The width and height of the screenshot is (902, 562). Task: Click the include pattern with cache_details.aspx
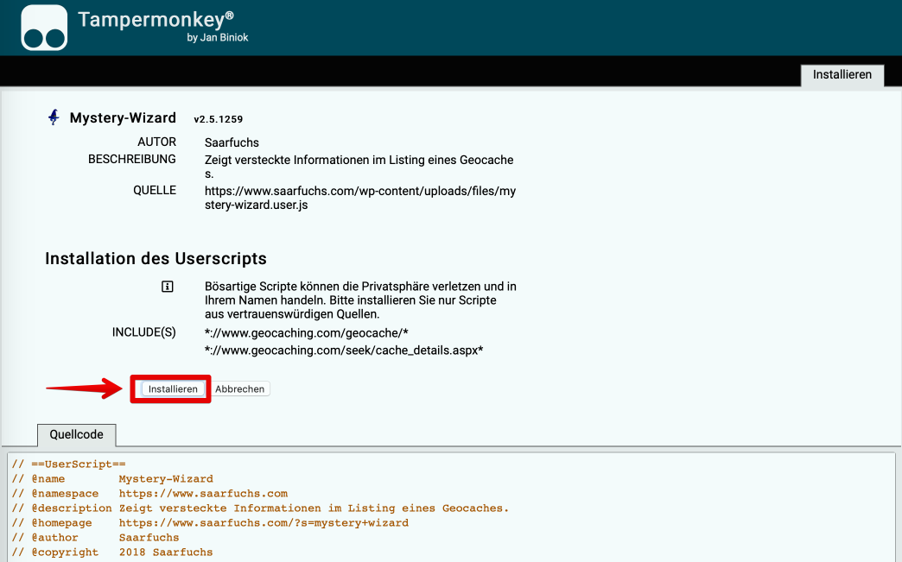[x=344, y=350]
